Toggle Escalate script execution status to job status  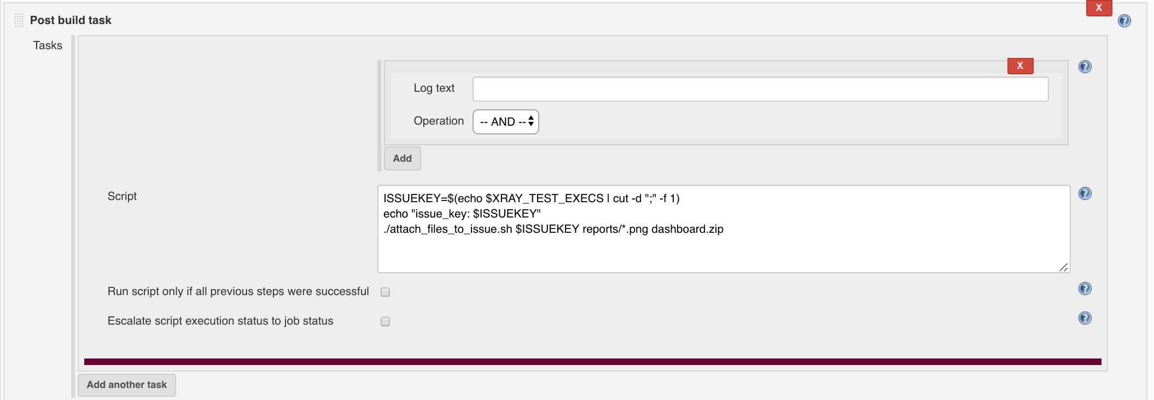[x=385, y=321]
